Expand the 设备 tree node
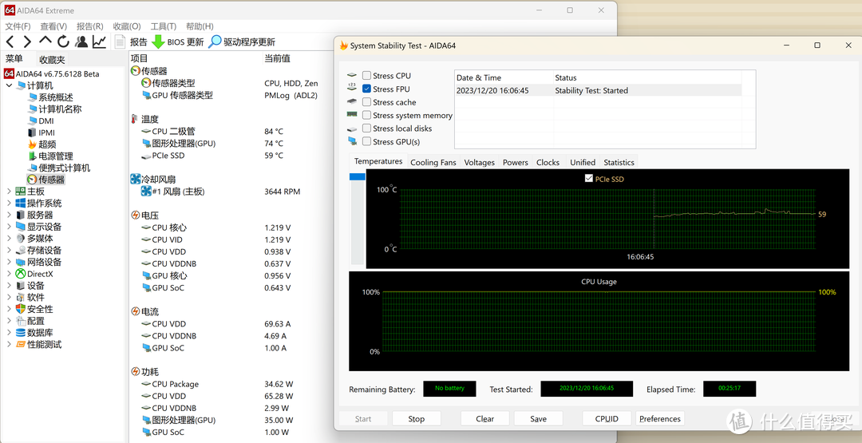The width and height of the screenshot is (862, 443). (x=9, y=286)
